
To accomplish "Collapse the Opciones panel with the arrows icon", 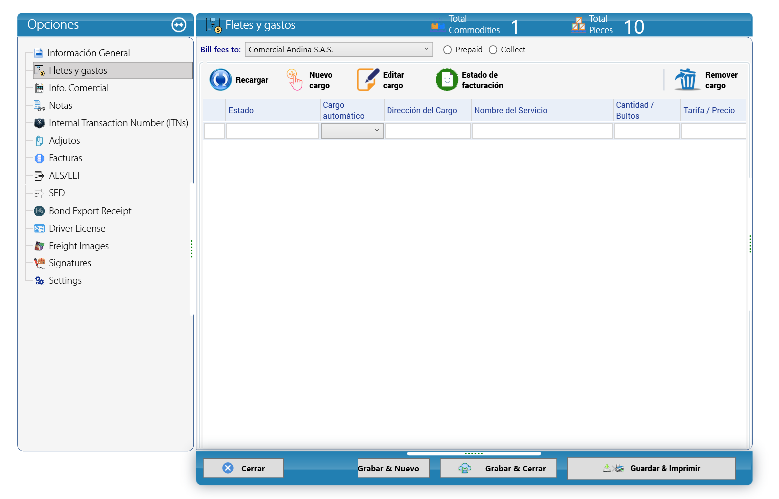I will (179, 25).
